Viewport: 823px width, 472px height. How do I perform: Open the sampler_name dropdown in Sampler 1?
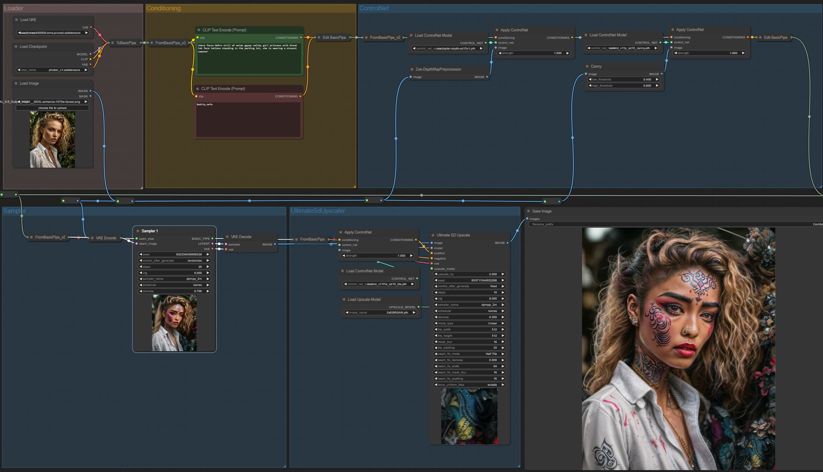[x=174, y=279]
